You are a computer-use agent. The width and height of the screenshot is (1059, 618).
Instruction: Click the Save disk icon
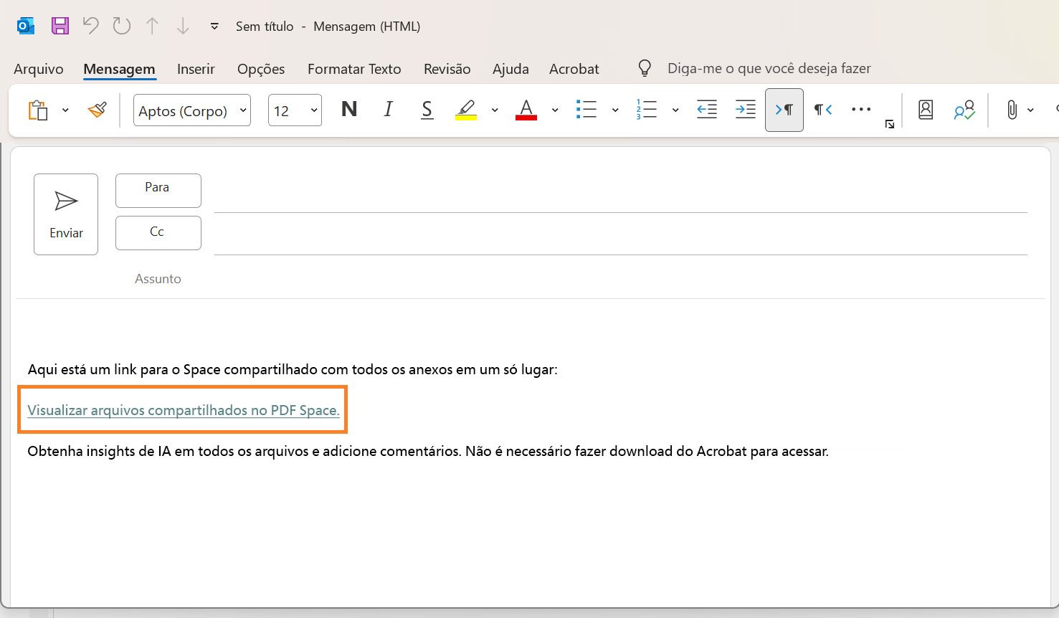(60, 27)
